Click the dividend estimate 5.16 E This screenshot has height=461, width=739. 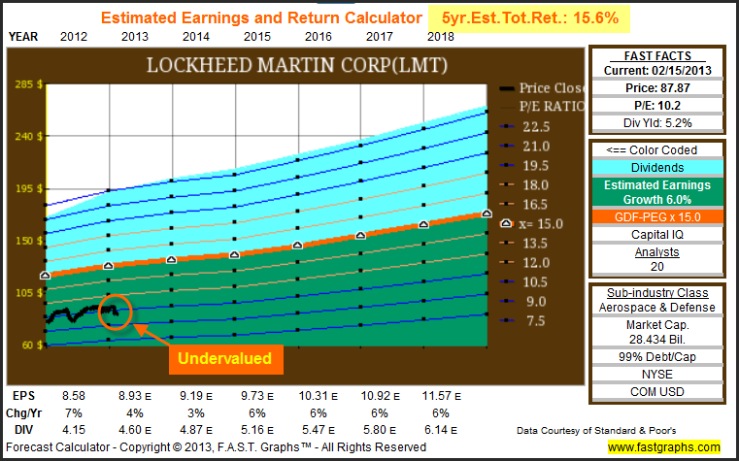pos(257,430)
